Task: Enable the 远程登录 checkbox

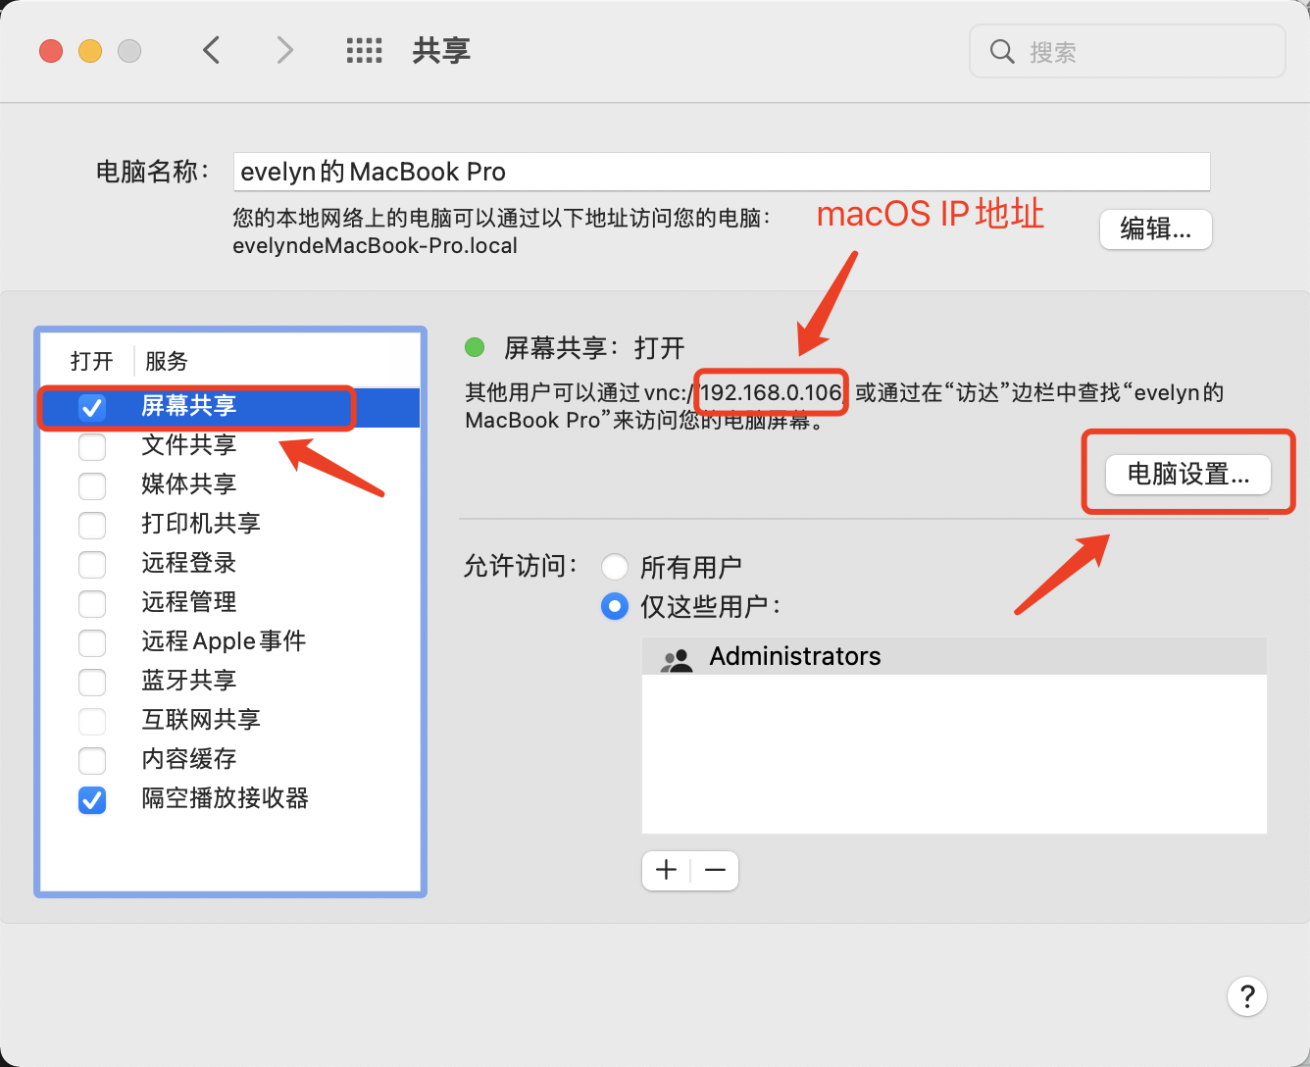Action: pos(92,565)
